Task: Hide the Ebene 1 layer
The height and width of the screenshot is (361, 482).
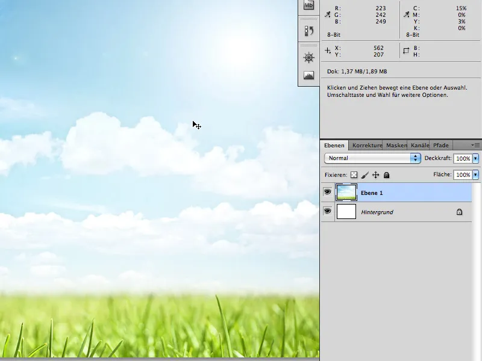Action: pyautogui.click(x=327, y=192)
